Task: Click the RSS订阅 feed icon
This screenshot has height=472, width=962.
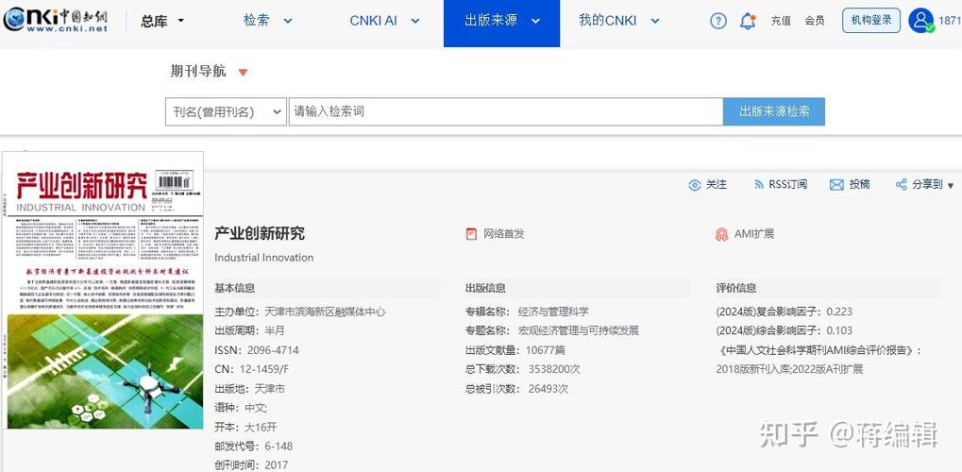Action: (x=759, y=185)
